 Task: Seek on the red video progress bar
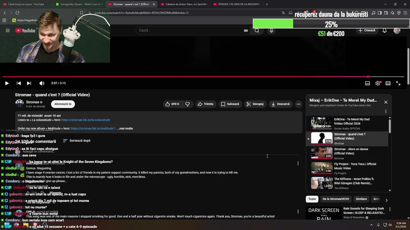pos(203,77)
